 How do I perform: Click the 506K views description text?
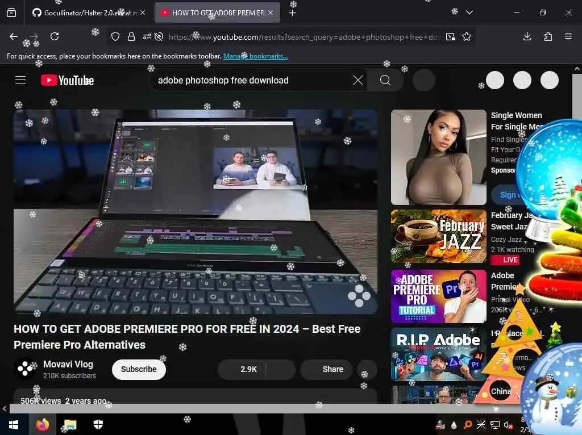click(x=64, y=401)
